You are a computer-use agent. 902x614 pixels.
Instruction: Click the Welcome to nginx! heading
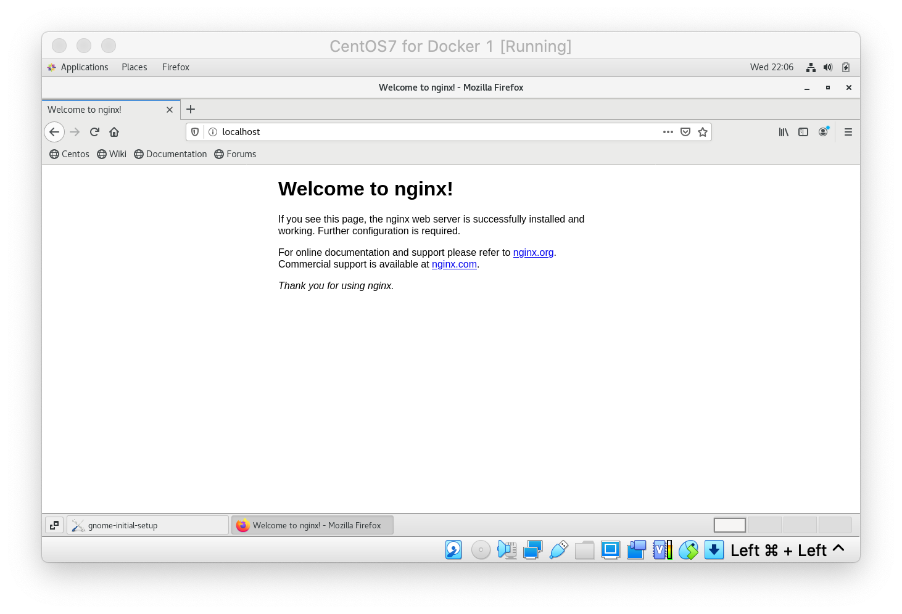[x=365, y=189]
